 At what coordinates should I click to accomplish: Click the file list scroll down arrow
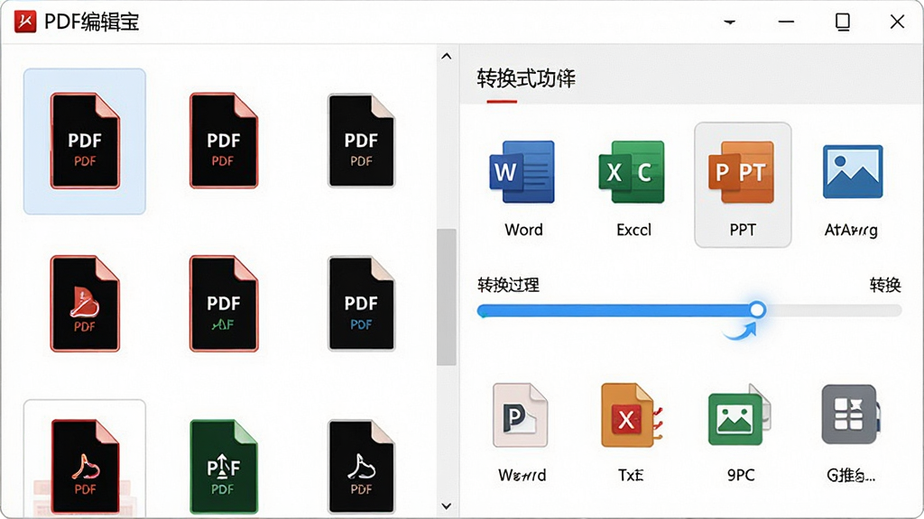(x=446, y=506)
